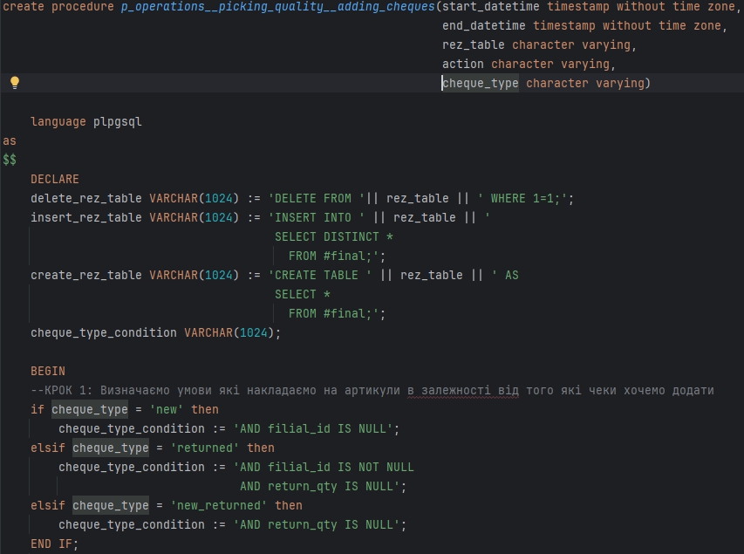Click the --КРОК 1 comment line
This screenshot has height=554, width=744.
pyautogui.click(x=372, y=390)
